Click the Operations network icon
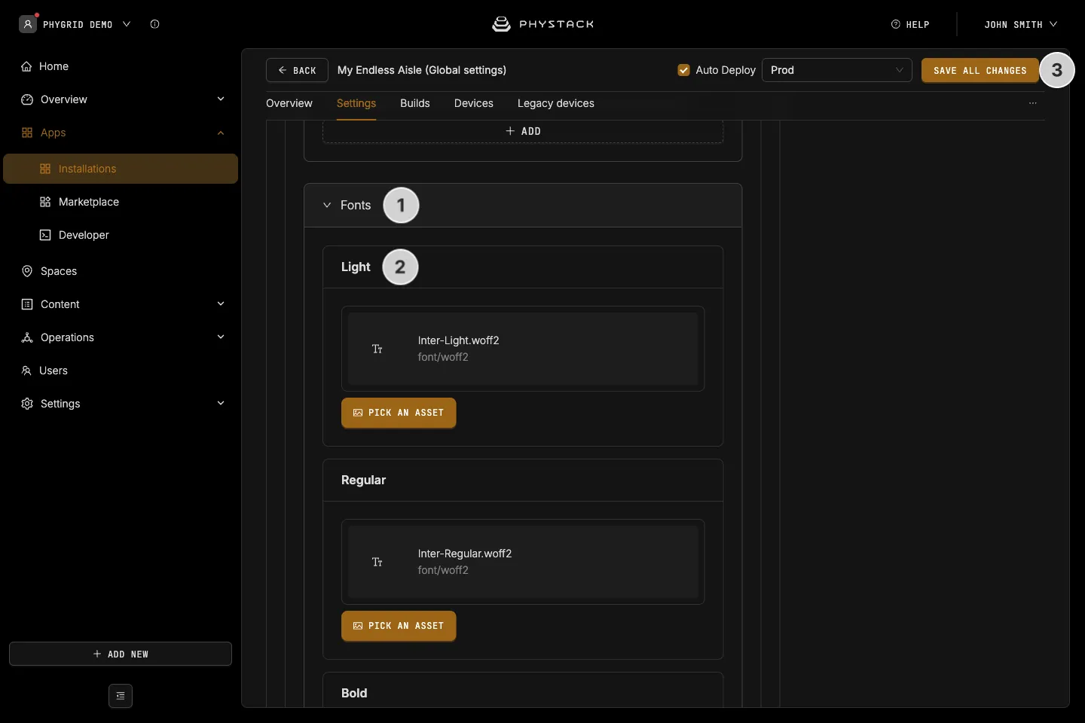The width and height of the screenshot is (1085, 723). 27,337
